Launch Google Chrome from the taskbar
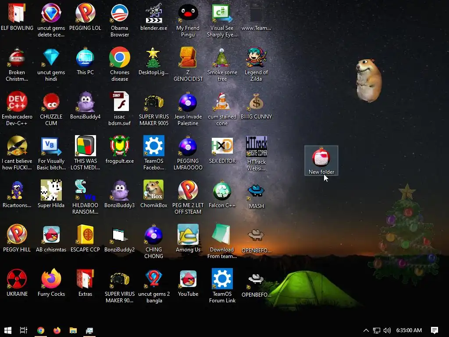 pyautogui.click(x=41, y=330)
